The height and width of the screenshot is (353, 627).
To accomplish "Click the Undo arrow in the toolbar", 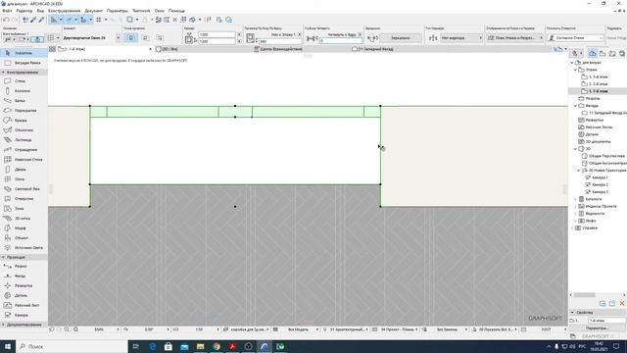I will [6, 20].
